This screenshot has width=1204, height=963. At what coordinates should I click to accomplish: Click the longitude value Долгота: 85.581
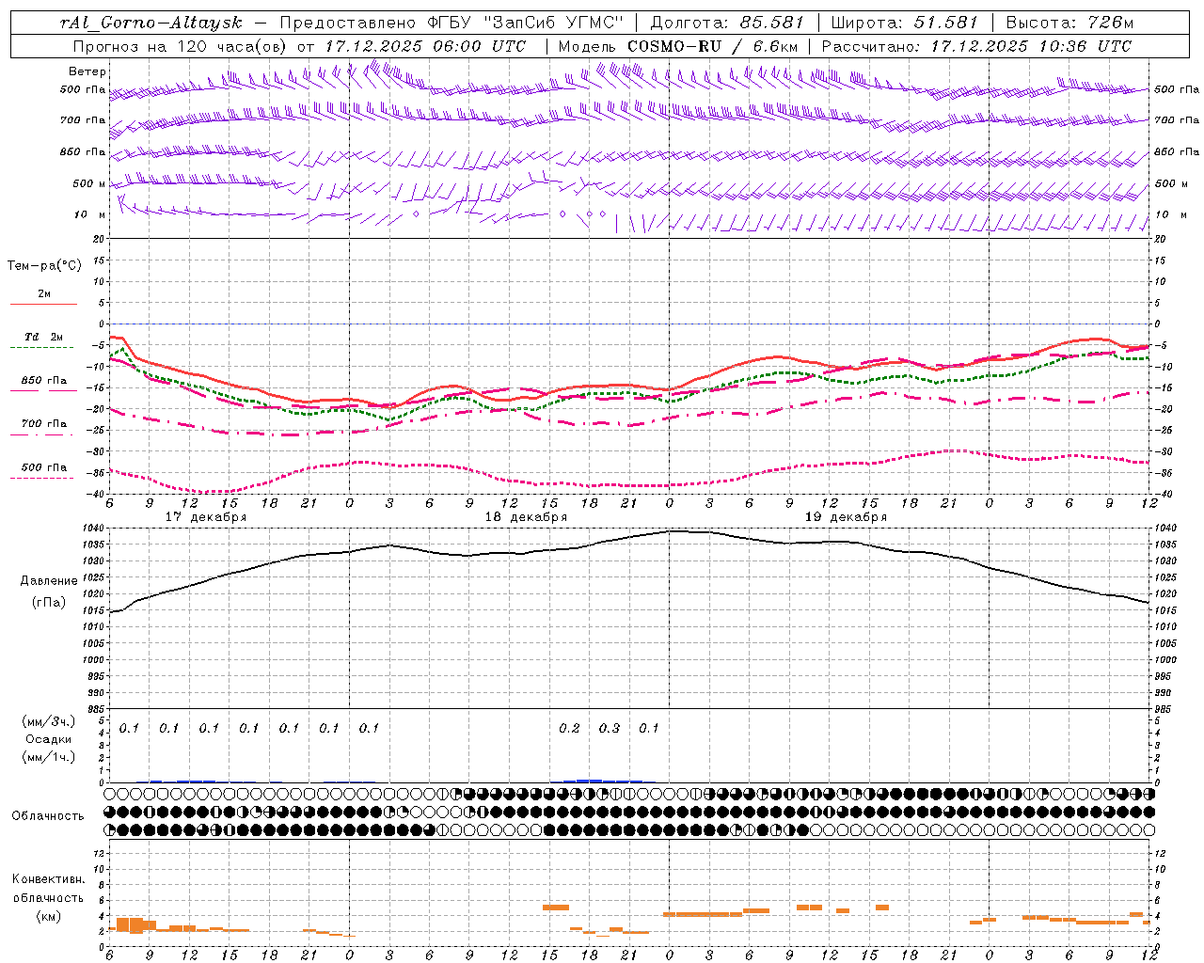coord(728,23)
